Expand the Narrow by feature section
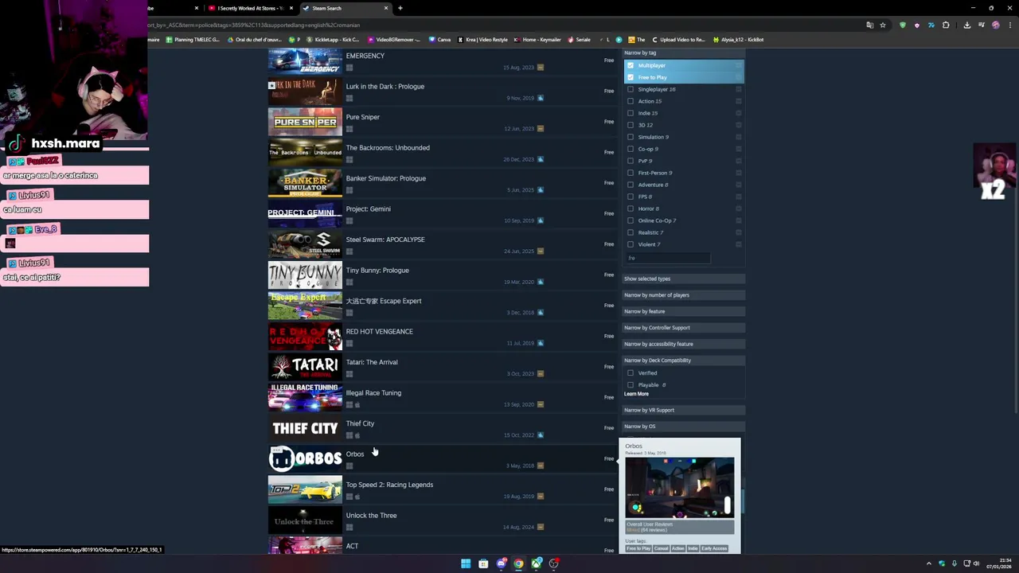Image resolution: width=1019 pixels, height=573 pixels. coord(683,311)
